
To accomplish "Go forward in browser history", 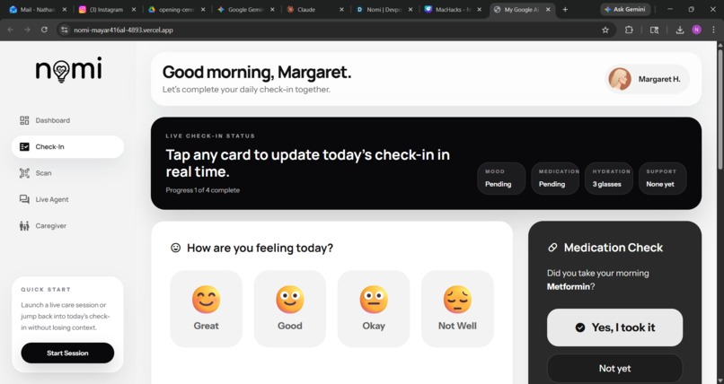I will click(x=27, y=30).
